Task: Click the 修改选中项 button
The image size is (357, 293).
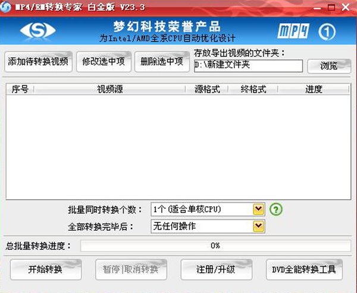Action: tap(104, 62)
